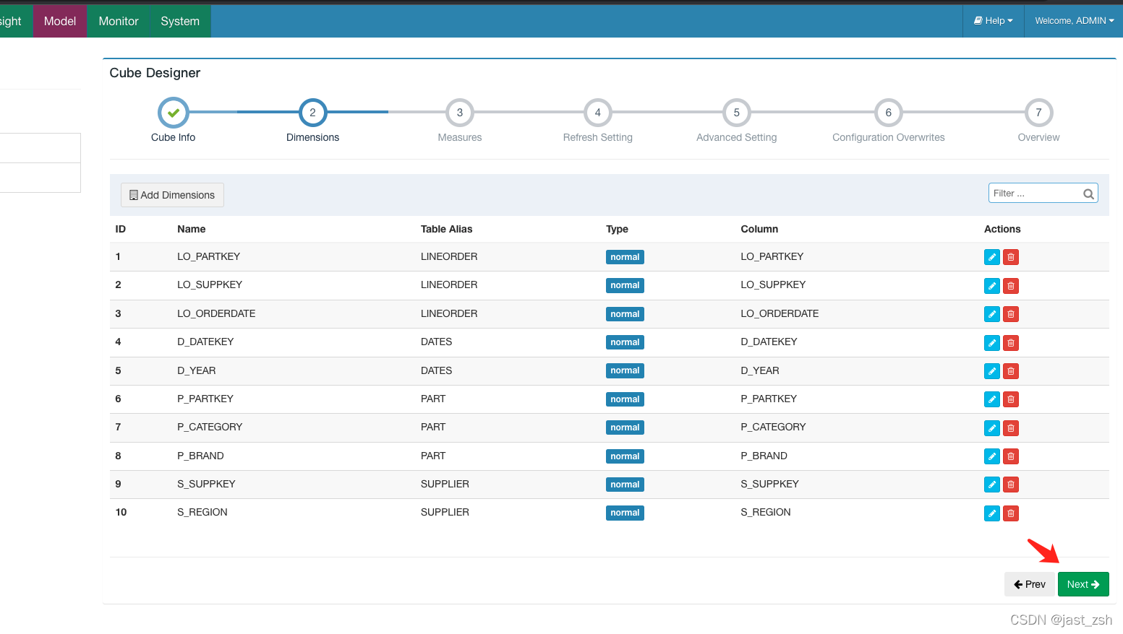Go back with the Prev button
The width and height of the screenshot is (1123, 634).
[x=1030, y=584]
